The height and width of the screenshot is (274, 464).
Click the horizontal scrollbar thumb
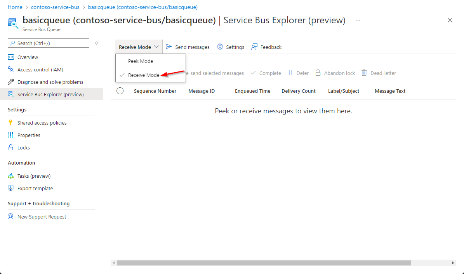click(x=264, y=263)
